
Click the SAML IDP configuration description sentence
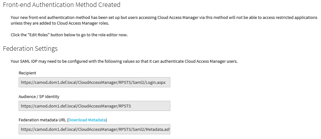124,61
